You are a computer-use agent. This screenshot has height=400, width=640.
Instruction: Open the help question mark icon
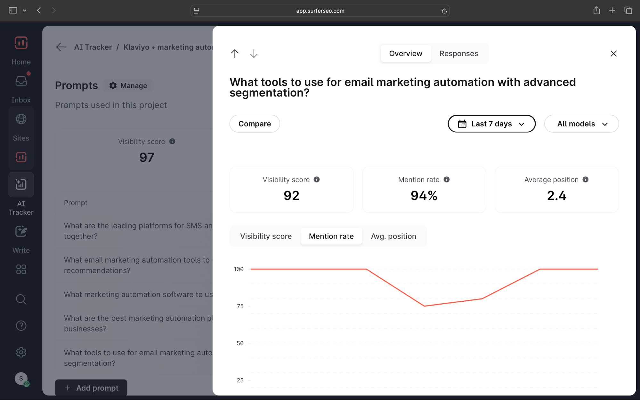point(21,326)
